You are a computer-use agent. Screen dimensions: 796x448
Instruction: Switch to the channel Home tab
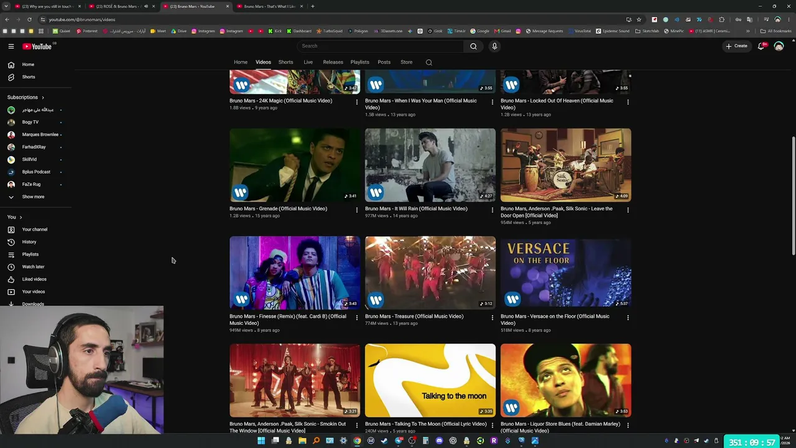point(241,62)
